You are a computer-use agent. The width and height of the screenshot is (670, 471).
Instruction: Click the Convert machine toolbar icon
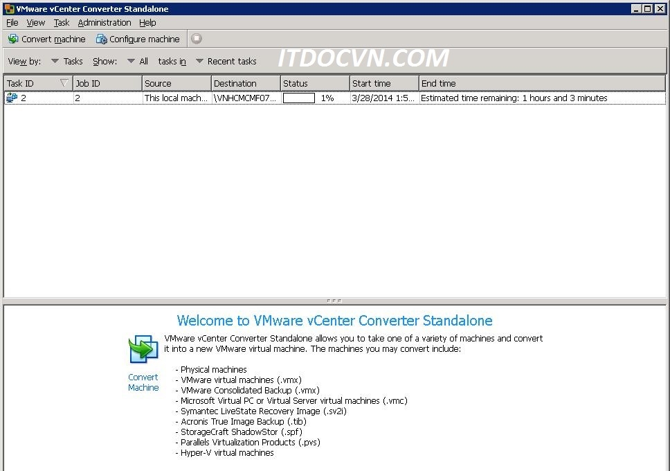click(13, 39)
